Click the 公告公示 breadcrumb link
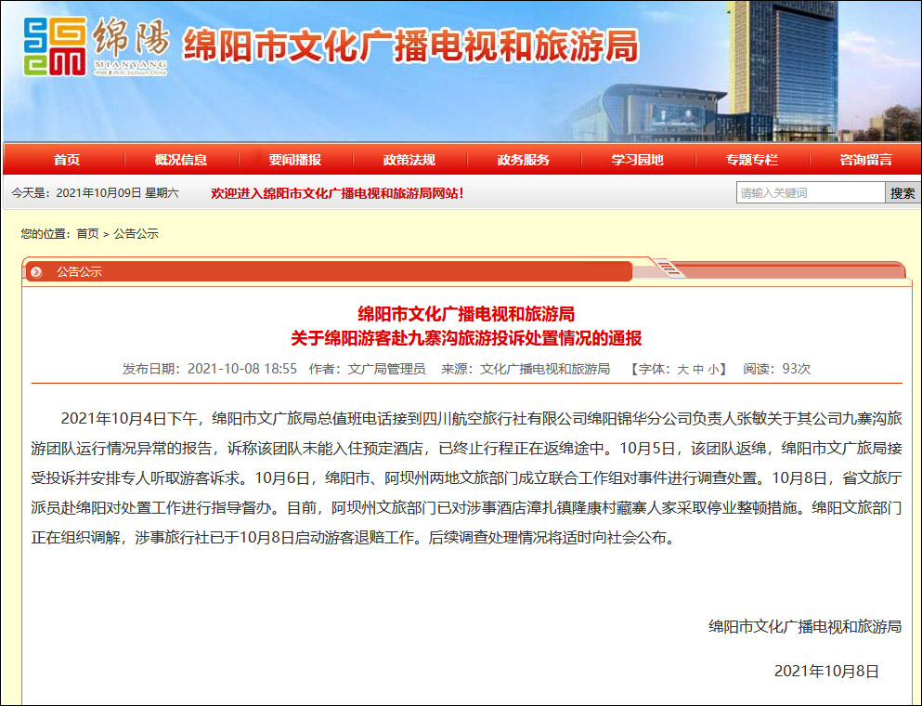922x706 pixels. pyautogui.click(x=136, y=233)
